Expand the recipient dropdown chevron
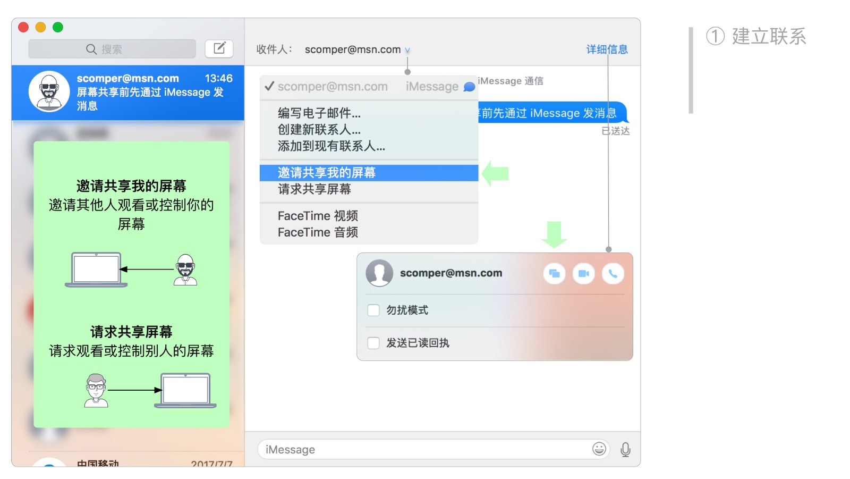850x479 pixels. pyautogui.click(x=407, y=51)
